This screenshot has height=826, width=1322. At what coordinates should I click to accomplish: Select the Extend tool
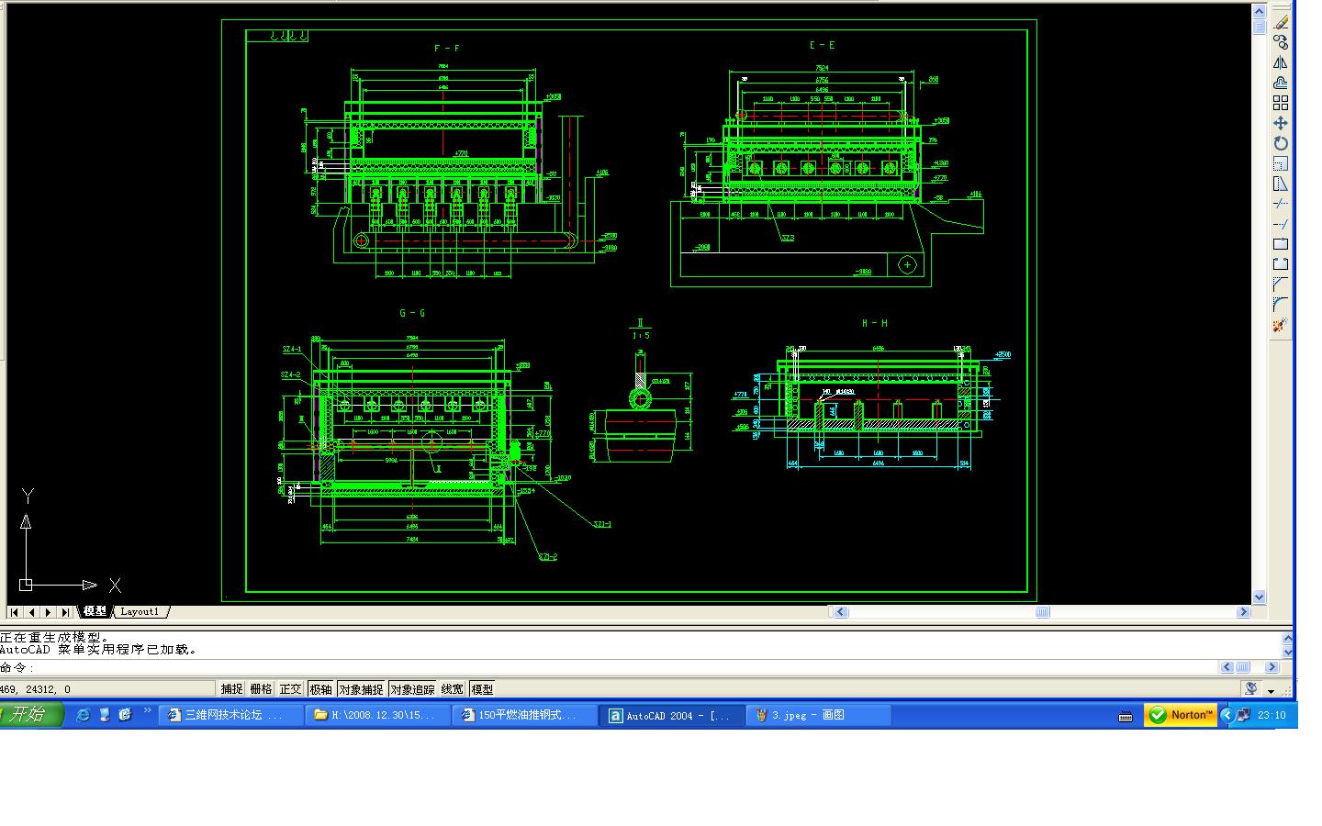(x=1281, y=224)
